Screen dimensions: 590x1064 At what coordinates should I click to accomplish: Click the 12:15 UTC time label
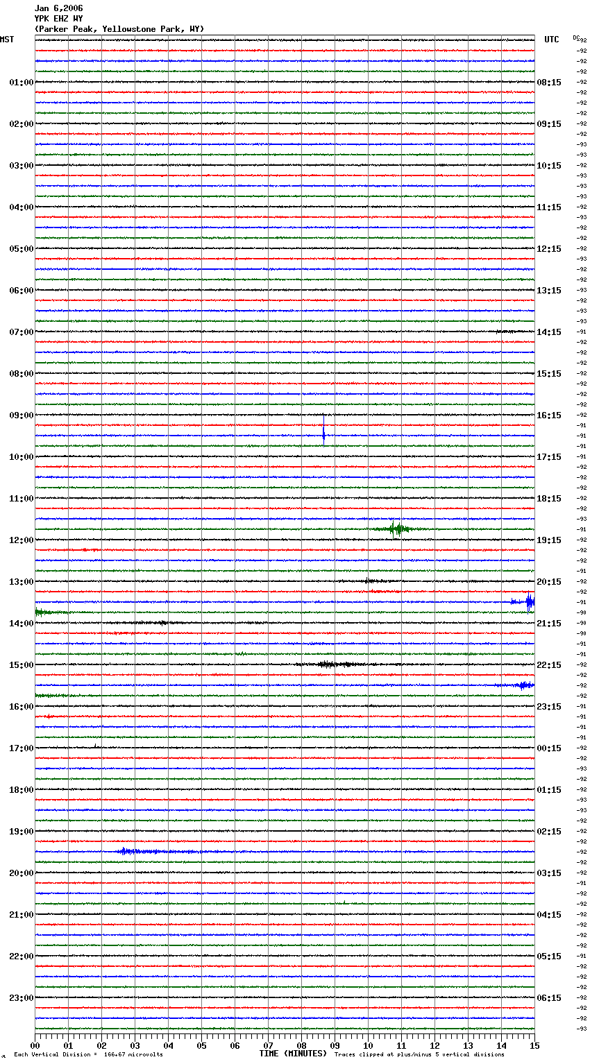(549, 249)
